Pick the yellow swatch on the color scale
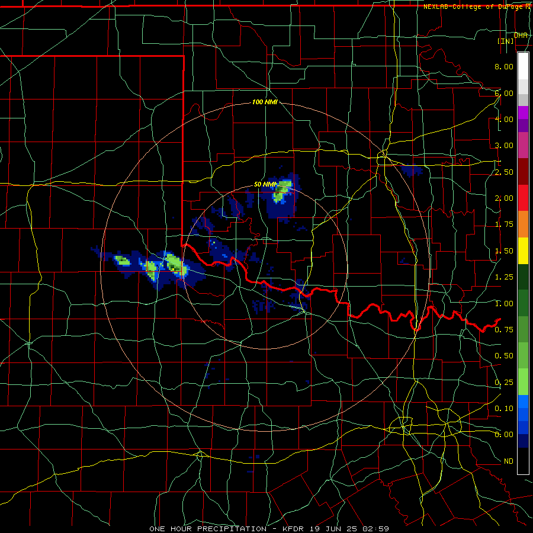533x533 pixels. click(523, 251)
